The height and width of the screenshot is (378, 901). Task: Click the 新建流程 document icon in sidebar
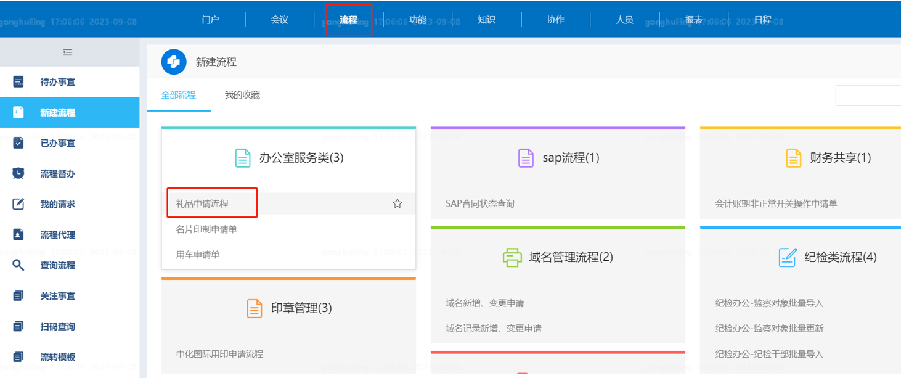coord(18,112)
